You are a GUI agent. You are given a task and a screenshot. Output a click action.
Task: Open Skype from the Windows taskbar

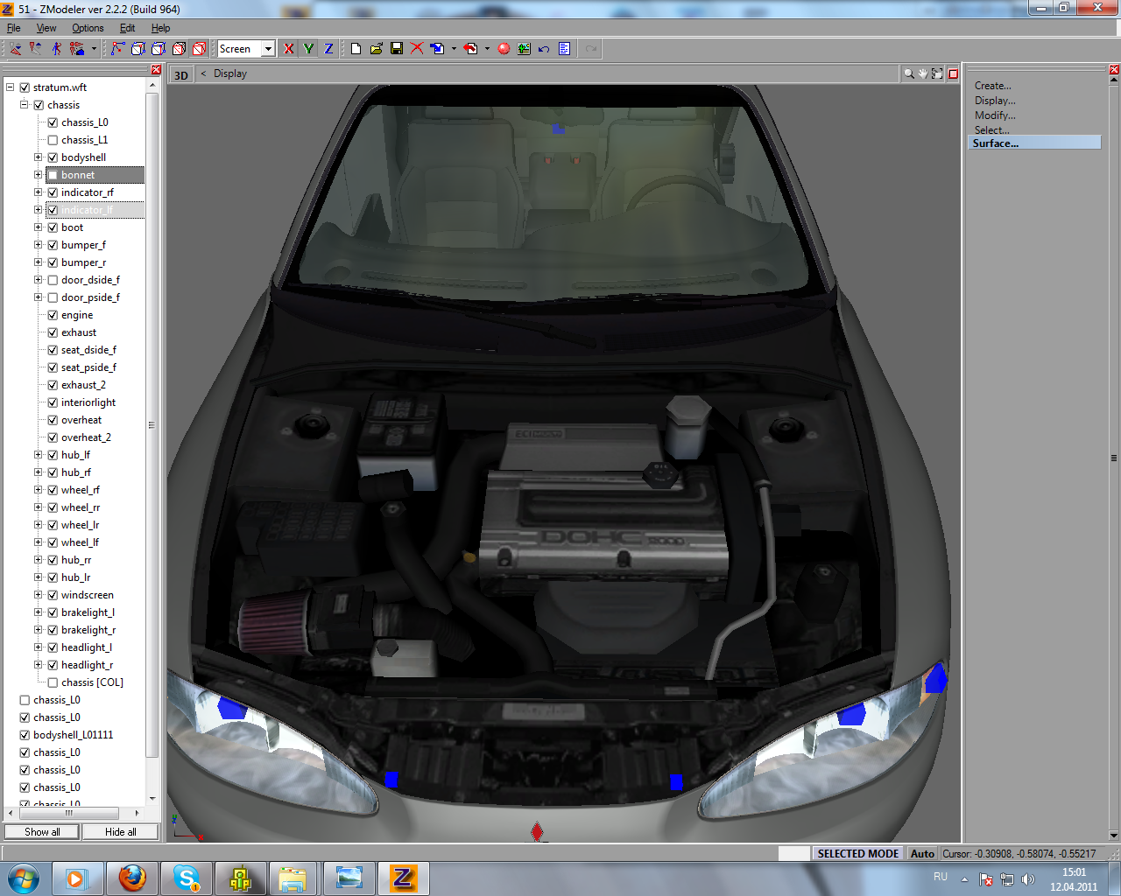click(x=187, y=878)
